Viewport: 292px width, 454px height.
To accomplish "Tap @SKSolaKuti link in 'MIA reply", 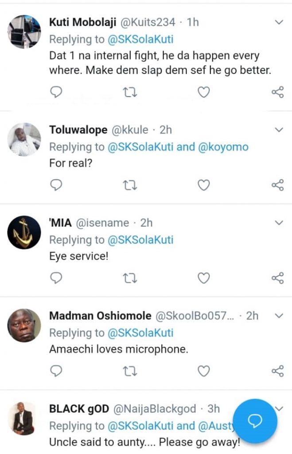I will [140, 240].
